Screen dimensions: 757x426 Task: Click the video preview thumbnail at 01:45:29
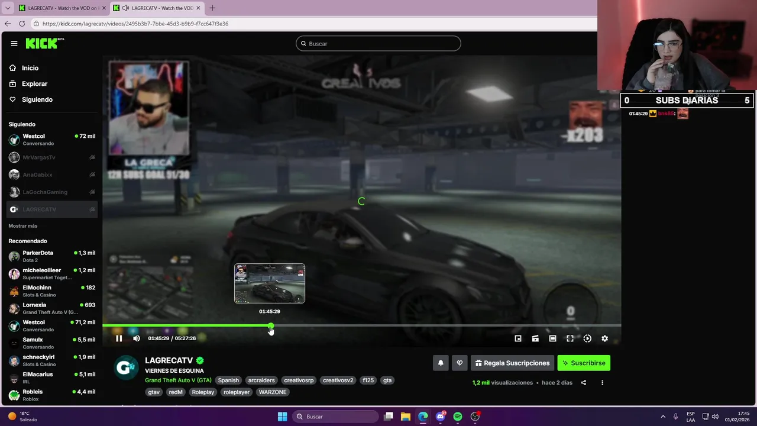[x=270, y=283]
